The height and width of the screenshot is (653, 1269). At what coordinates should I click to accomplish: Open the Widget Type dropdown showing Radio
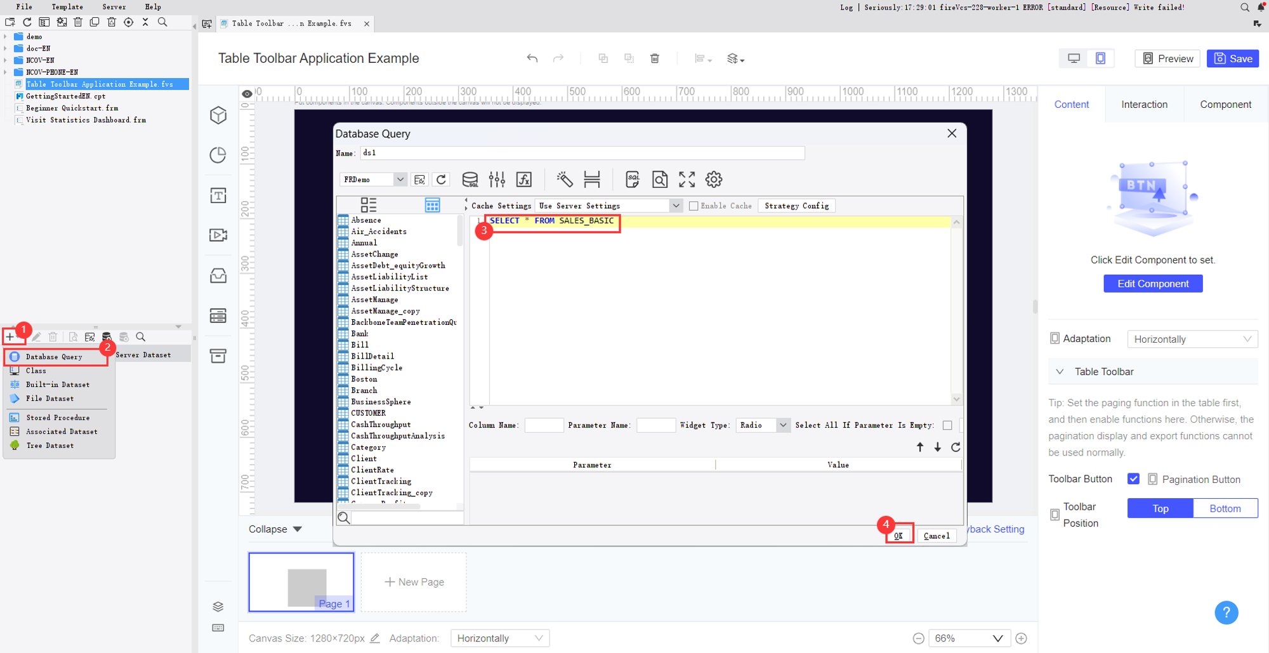point(782,425)
